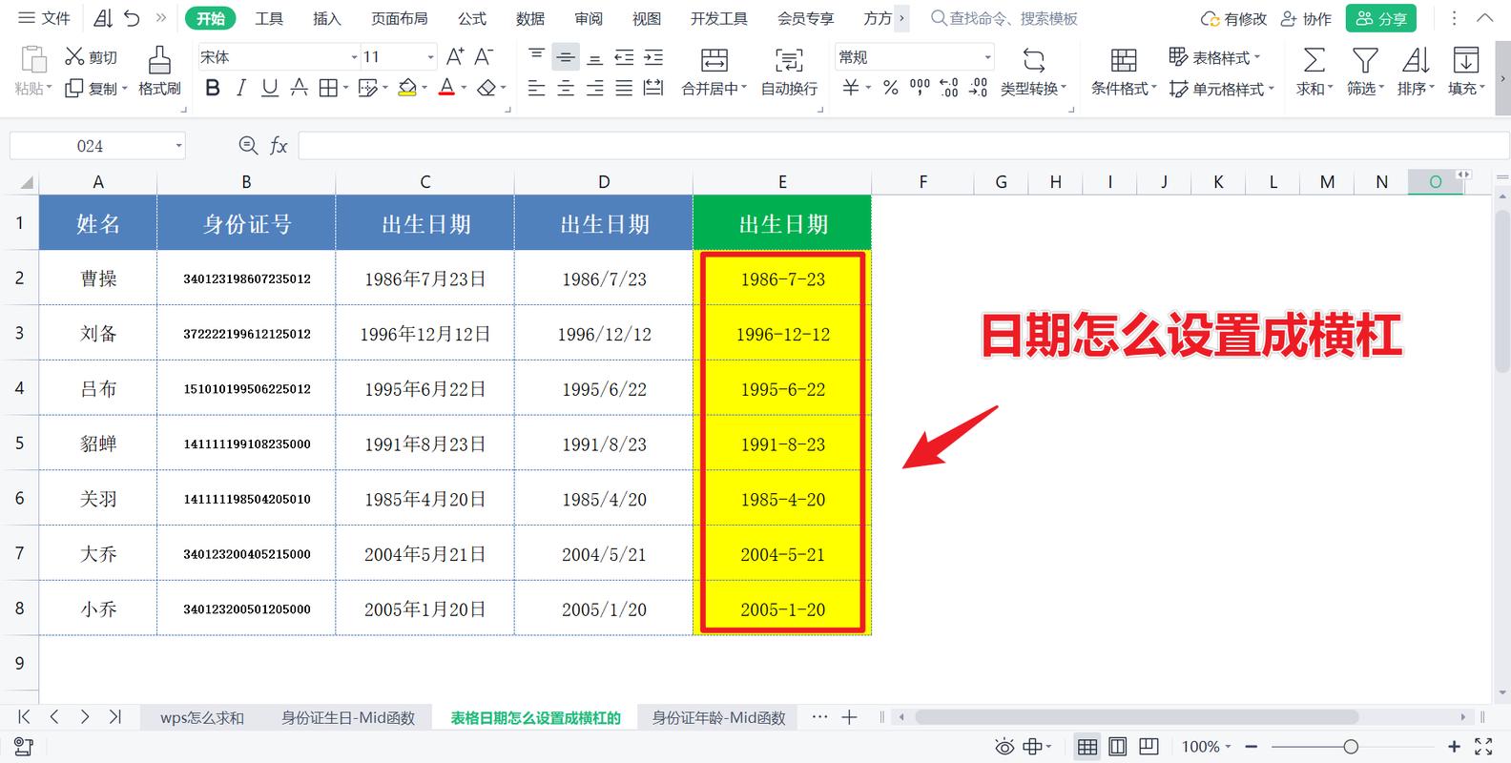Image resolution: width=1511 pixels, height=763 pixels.
Task: Adjust the zoom slider handle
Action: tap(1351, 747)
